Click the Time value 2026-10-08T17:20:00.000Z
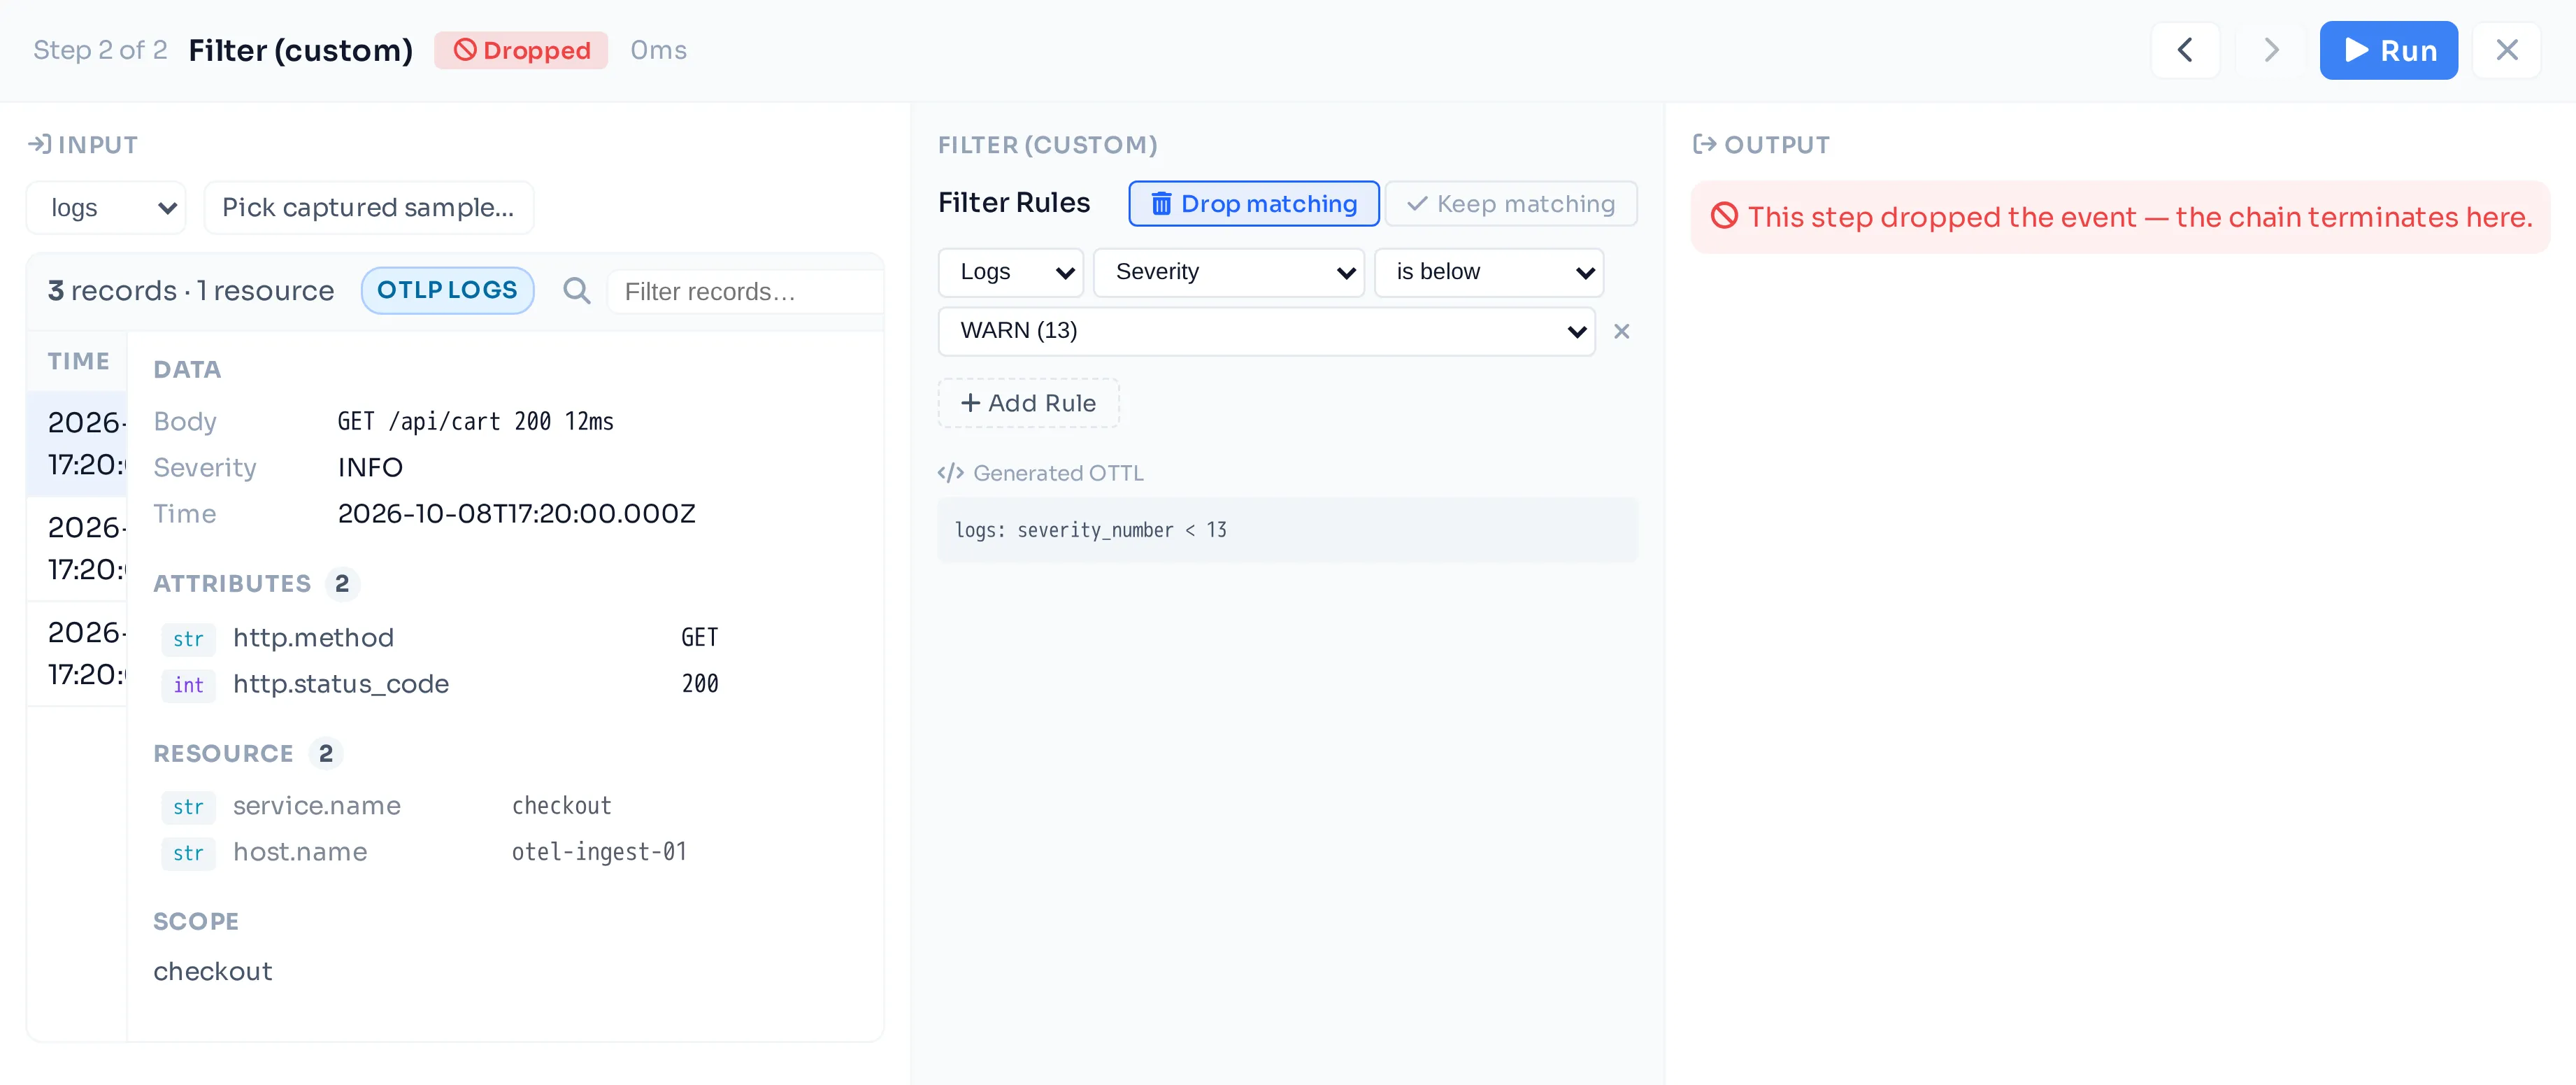The height and width of the screenshot is (1085, 2576). tap(516, 514)
